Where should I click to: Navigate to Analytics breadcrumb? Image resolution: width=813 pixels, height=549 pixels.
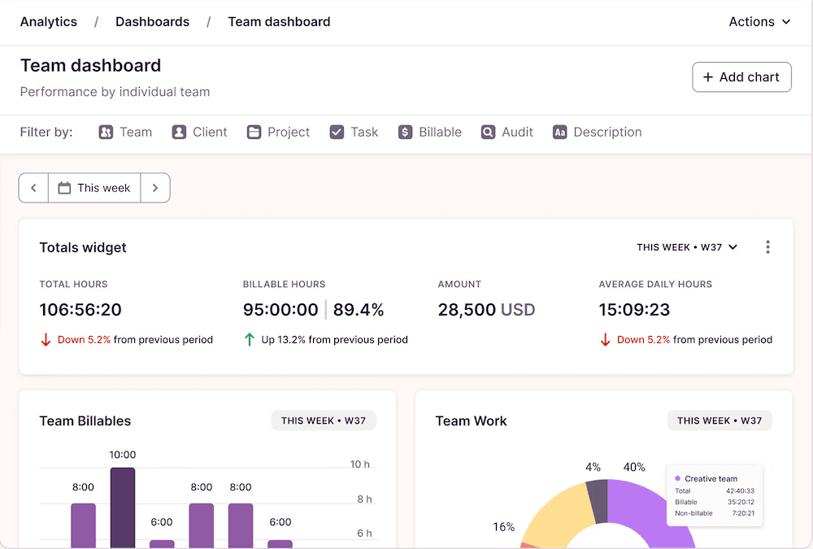click(49, 22)
